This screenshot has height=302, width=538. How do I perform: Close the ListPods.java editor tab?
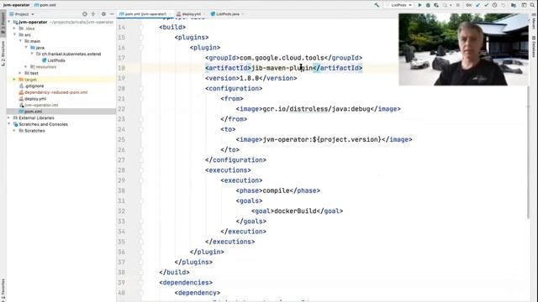243,14
